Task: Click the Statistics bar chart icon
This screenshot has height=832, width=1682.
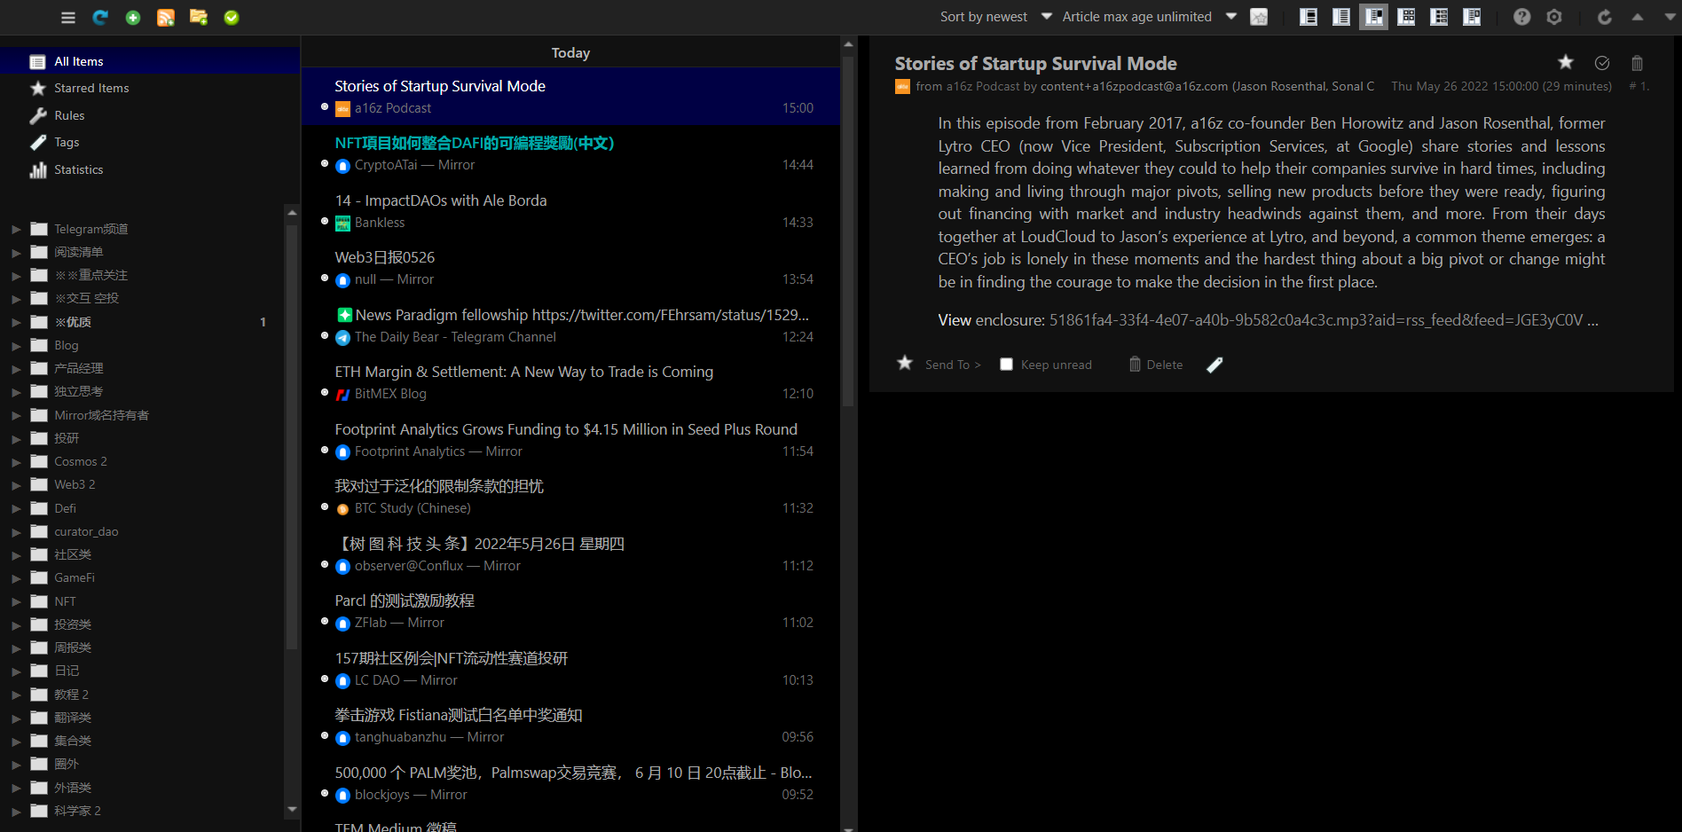Action: tap(38, 169)
